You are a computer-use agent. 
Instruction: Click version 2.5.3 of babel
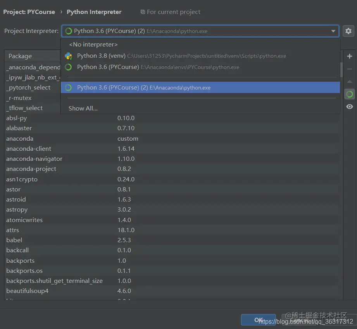pos(124,240)
